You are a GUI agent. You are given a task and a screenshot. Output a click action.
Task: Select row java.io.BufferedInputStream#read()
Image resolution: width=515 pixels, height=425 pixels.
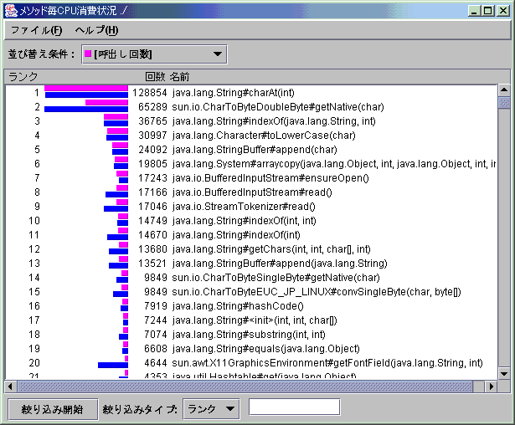tap(251, 192)
